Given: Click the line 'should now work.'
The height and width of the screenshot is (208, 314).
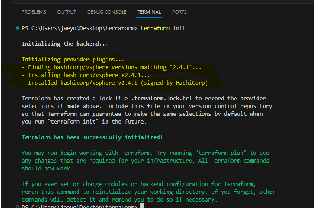Looking at the screenshot, I should (x=47, y=169).
